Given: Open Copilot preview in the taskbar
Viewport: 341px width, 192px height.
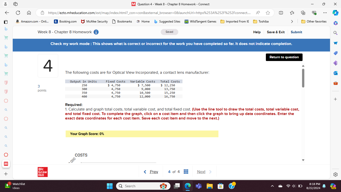Looking at the screenshot, I should pos(333,186).
